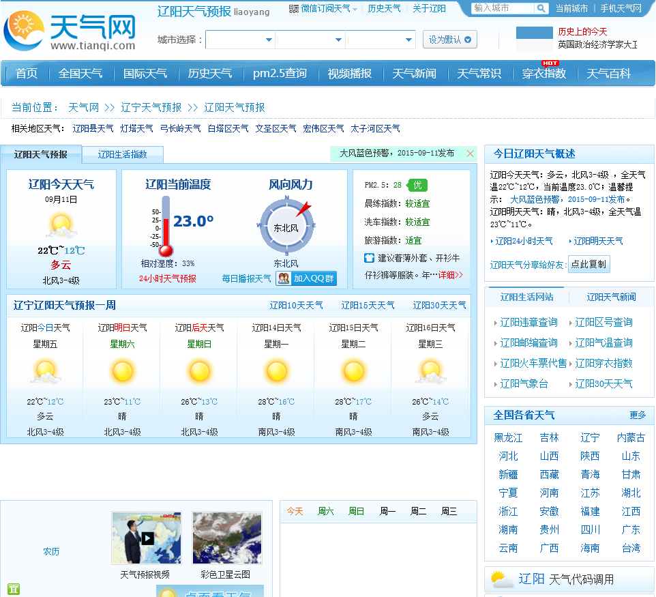
Task: Open the second city selection dropdown
Action: click(310, 40)
